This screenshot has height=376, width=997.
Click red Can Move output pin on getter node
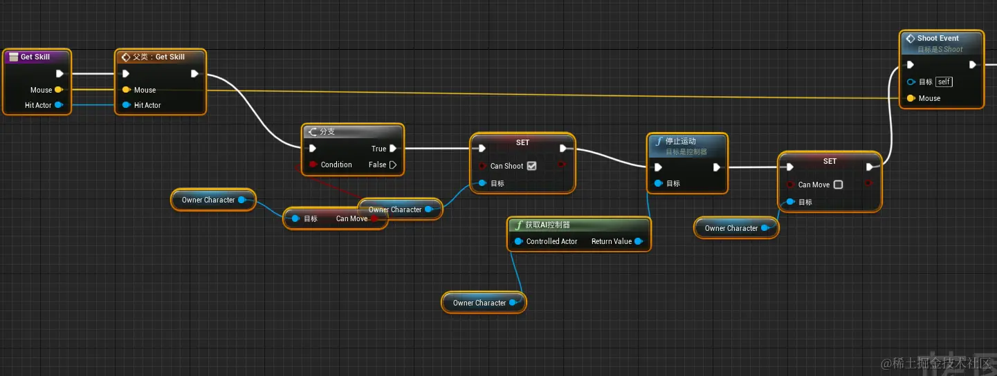(374, 218)
